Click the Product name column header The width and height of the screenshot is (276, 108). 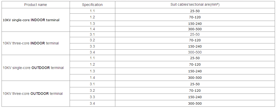click(35, 5)
